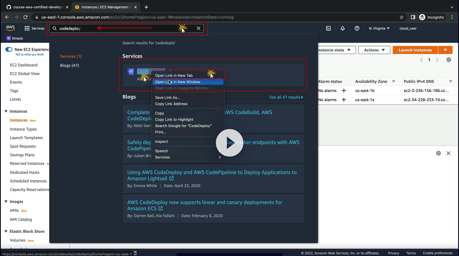This screenshot has height=256, width=459.
Task: Open the table preferences gear icon
Action: [449, 60]
